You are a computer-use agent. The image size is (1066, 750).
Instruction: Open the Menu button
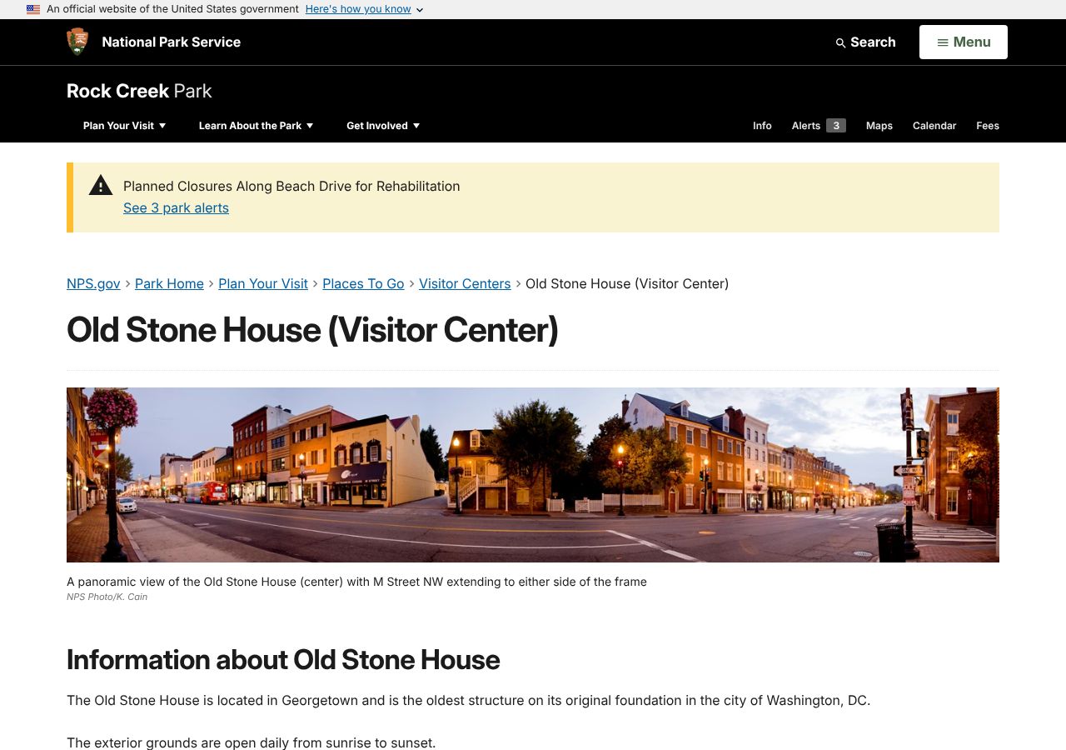[964, 42]
